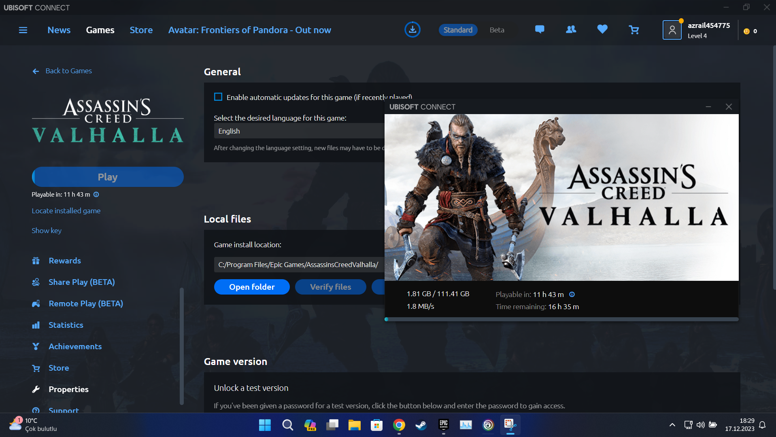Open taskbar clock and date
776x437 pixels.
coord(740,425)
